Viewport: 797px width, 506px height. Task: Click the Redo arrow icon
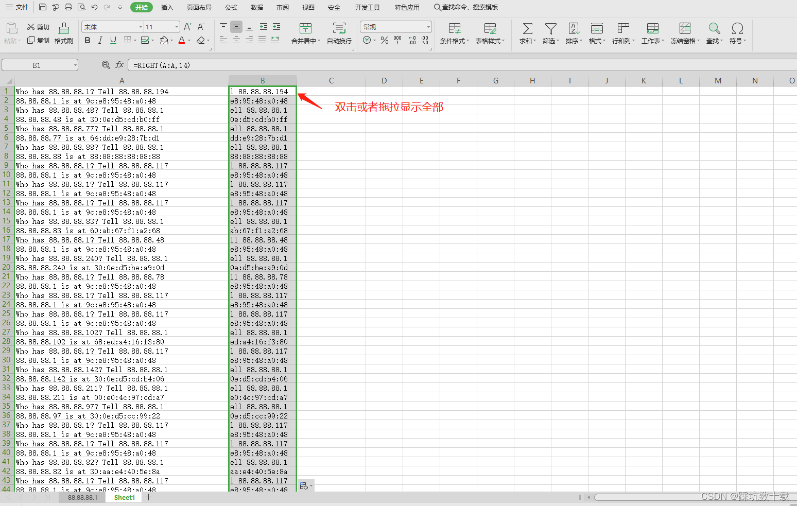coord(107,7)
